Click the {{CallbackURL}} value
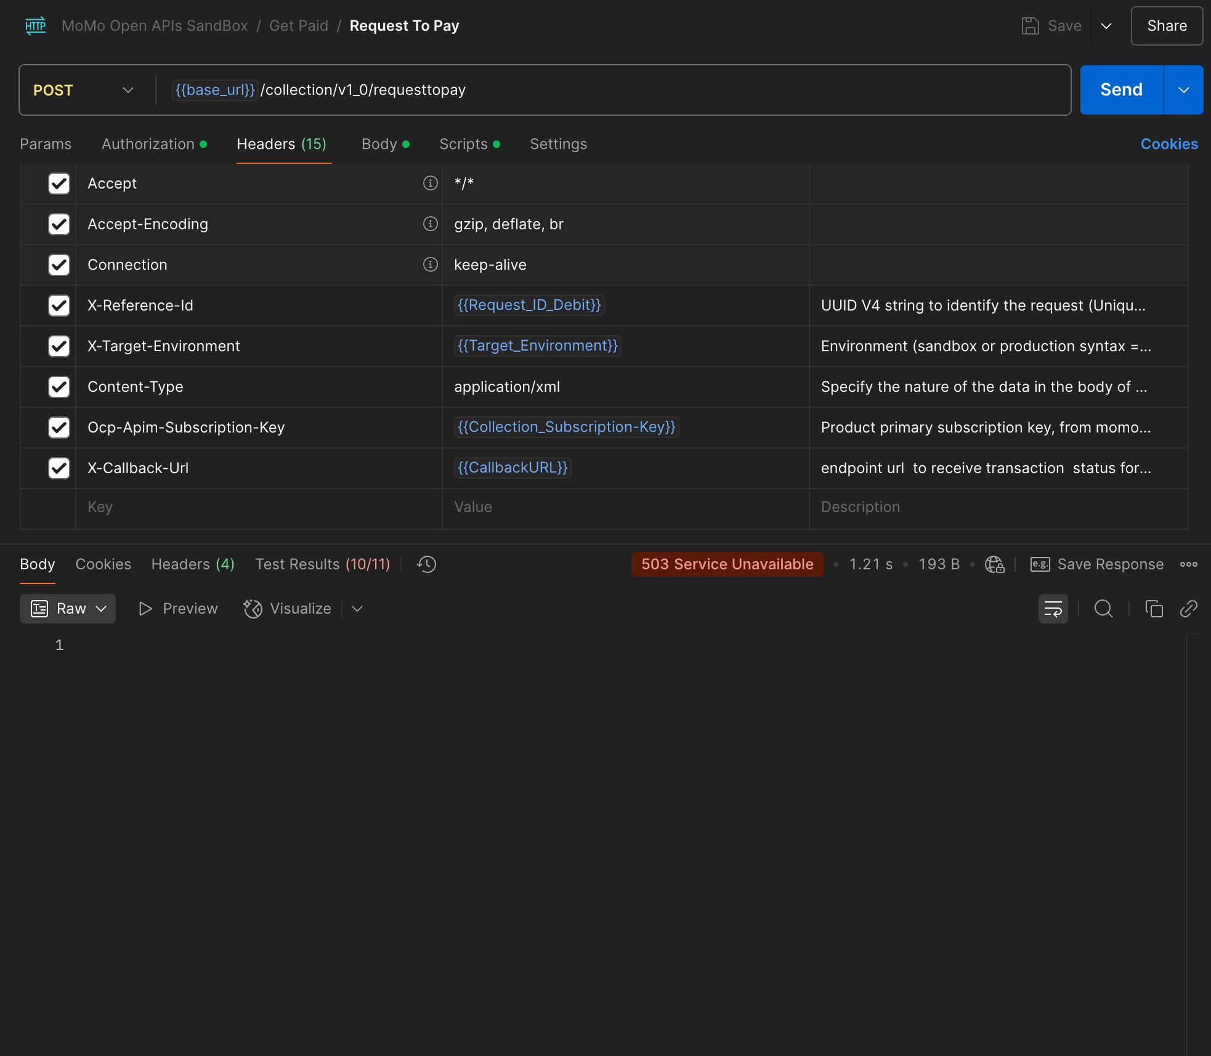 pyautogui.click(x=512, y=468)
